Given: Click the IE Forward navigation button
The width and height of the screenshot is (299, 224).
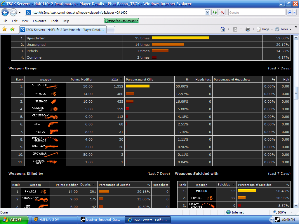Looking at the screenshot, I should (x=13, y=13).
